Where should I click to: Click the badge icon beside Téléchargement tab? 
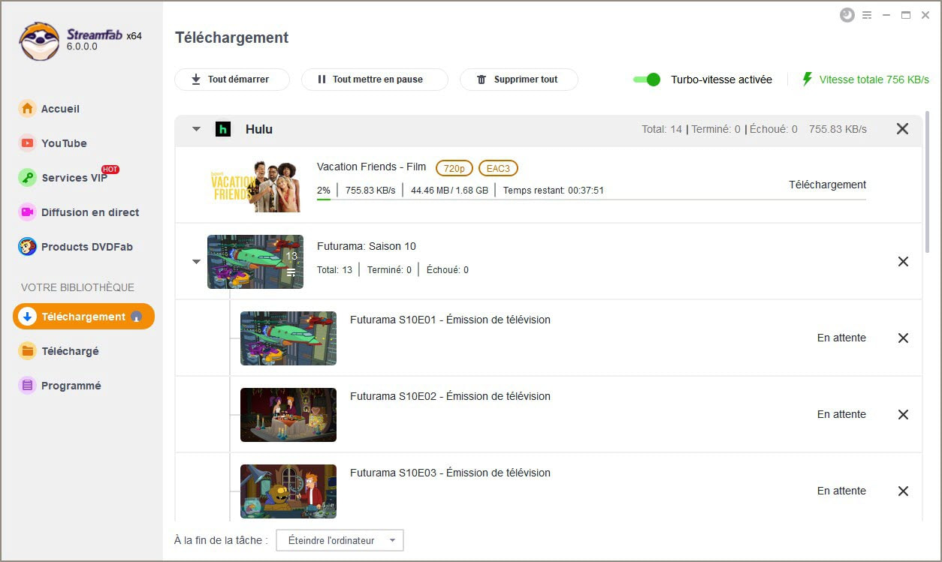[x=136, y=317]
